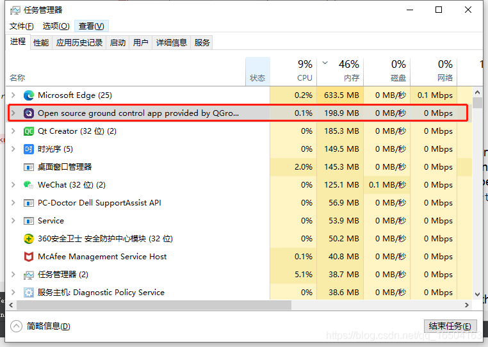Viewport: 488px width, 347px height.
Task: Expand the Microsoft Edge (25) process group
Action: click(13, 95)
